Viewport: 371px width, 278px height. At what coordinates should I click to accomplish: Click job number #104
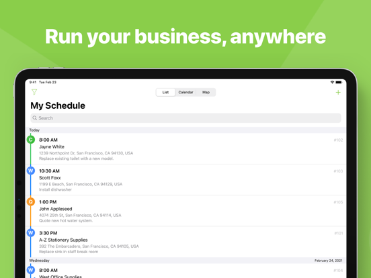338,271
